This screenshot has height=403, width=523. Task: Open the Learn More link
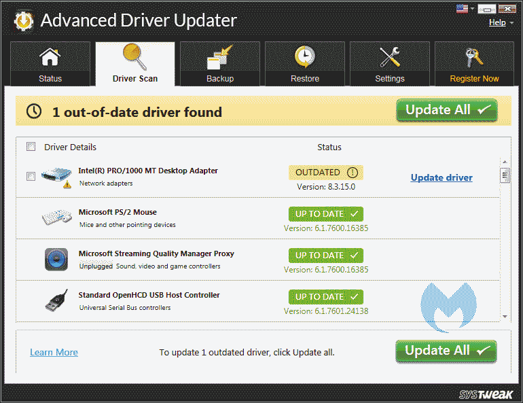(54, 352)
